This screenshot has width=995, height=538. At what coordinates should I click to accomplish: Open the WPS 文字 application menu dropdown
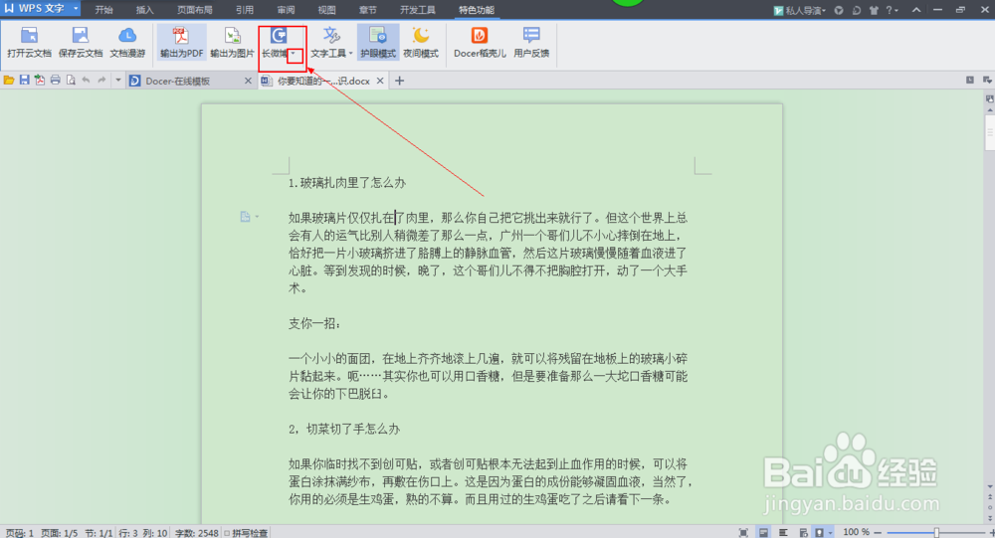click(76, 8)
